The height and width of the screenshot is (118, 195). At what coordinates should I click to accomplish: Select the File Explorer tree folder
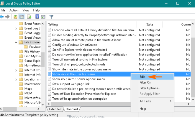click(x=32, y=42)
